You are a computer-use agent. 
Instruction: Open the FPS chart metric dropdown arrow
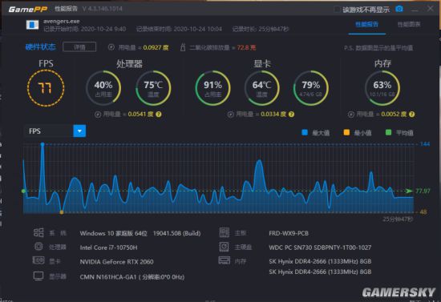(x=79, y=131)
